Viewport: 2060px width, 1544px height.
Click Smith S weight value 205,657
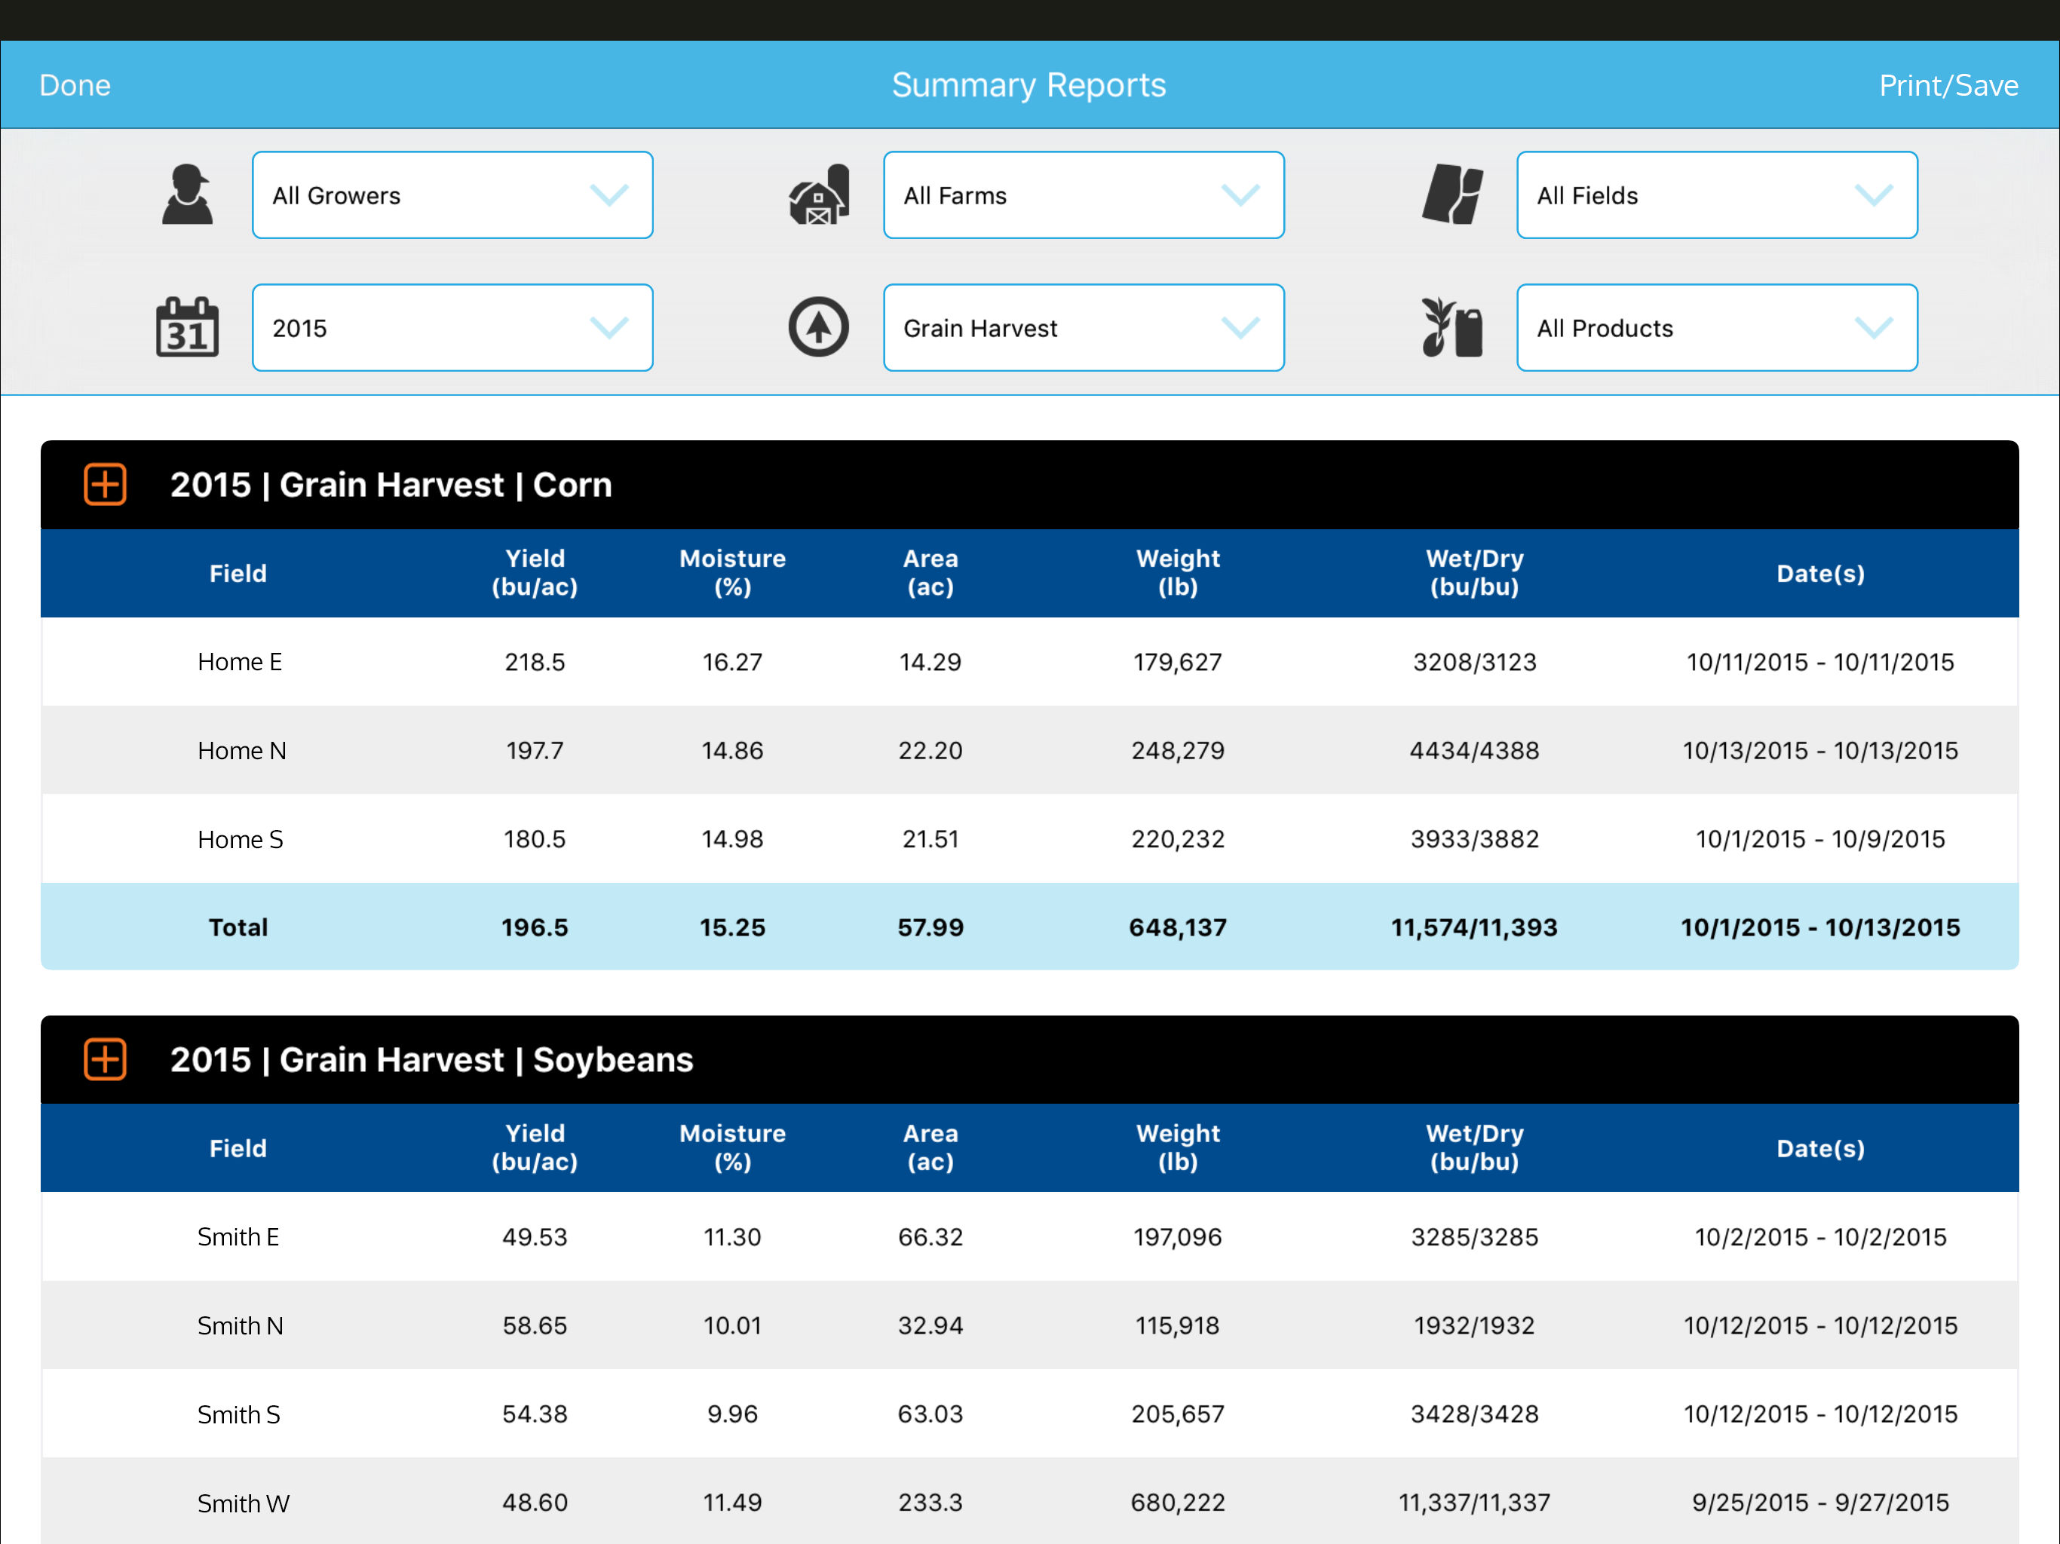(1177, 1413)
